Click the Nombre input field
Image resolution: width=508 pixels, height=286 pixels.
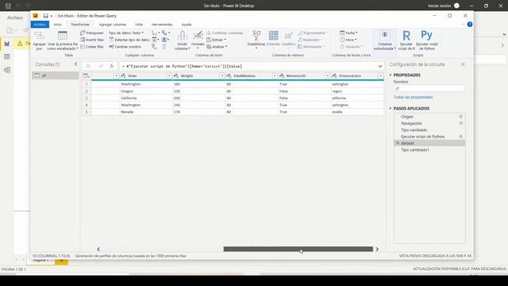429,88
